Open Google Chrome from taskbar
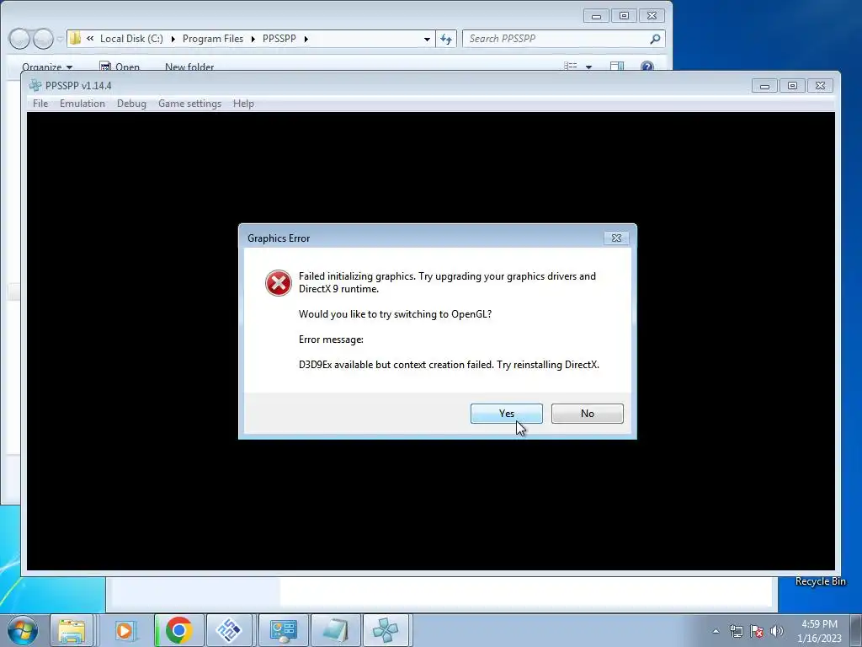This screenshot has height=647, width=862. (x=178, y=630)
